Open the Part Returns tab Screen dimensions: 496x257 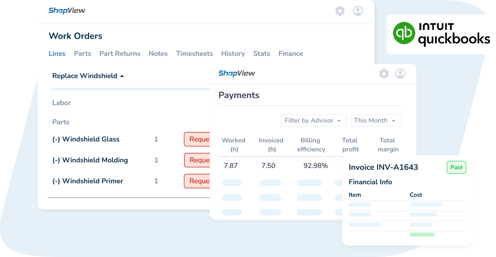coord(120,53)
